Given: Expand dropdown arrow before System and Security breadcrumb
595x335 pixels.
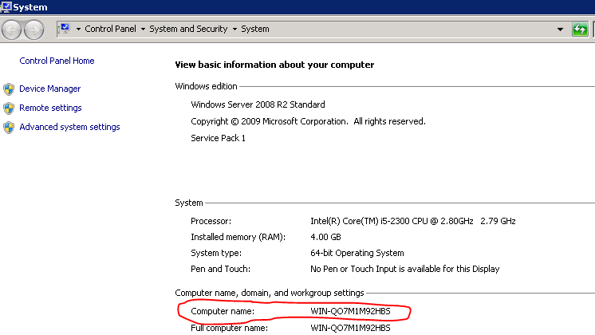Looking at the screenshot, I should [x=142, y=30].
